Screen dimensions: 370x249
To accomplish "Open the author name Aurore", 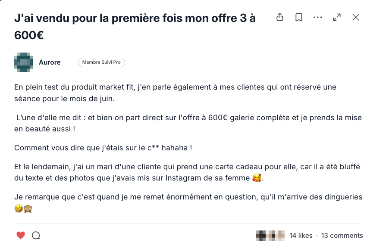I will 50,62.
